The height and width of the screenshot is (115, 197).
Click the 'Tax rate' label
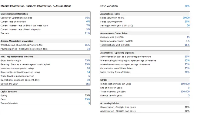(x=5, y=33)
